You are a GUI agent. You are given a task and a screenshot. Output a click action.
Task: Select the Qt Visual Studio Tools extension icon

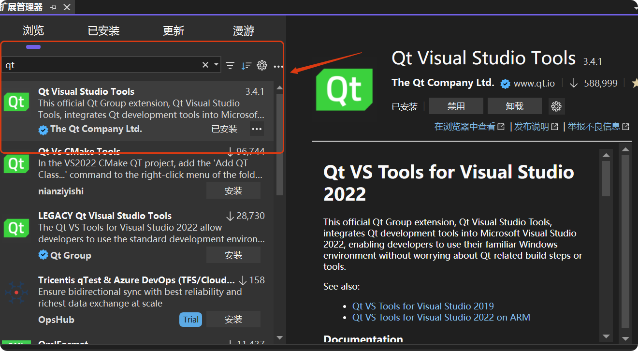(16, 102)
